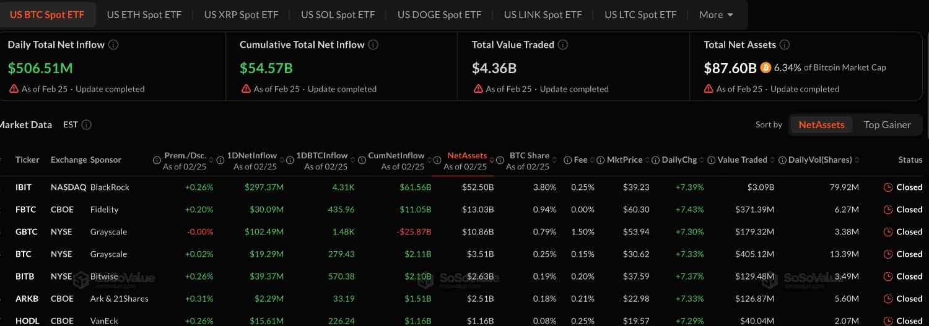Select the GBTC ticker entry
Screen dimensions: 929x326
tap(26, 232)
